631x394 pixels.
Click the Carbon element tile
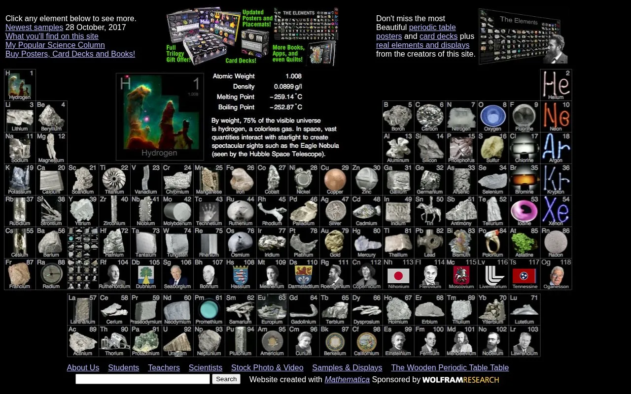430,117
